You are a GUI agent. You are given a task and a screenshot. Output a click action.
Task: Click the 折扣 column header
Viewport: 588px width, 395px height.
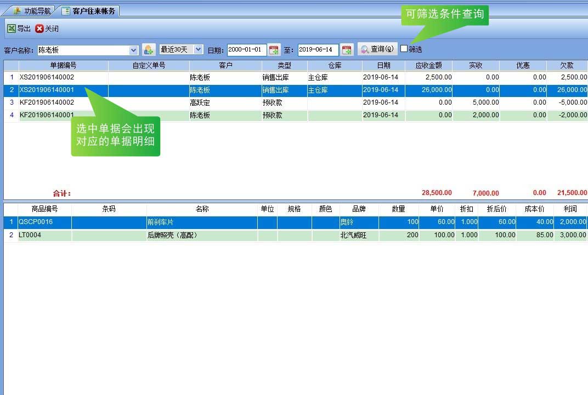click(466, 209)
